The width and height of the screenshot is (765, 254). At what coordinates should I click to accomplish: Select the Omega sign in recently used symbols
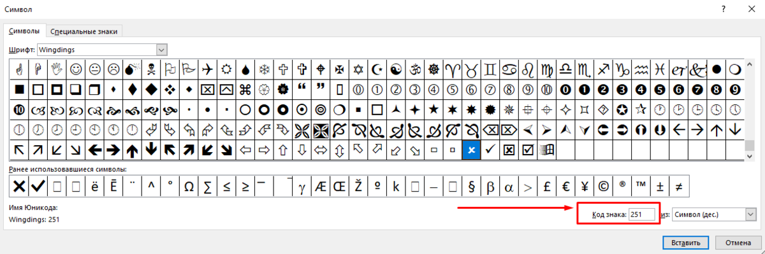[189, 187]
